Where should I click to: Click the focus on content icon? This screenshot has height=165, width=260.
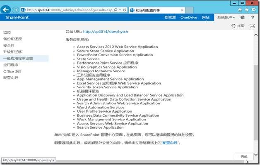pos(252,26)
